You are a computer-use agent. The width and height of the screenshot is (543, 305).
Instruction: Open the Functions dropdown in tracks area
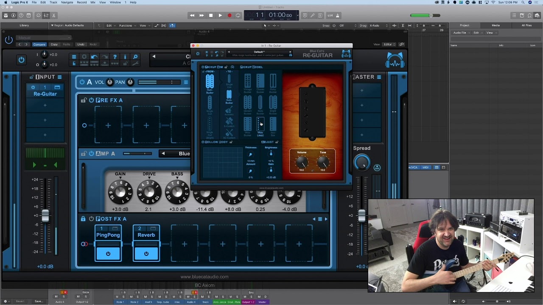[x=127, y=25]
